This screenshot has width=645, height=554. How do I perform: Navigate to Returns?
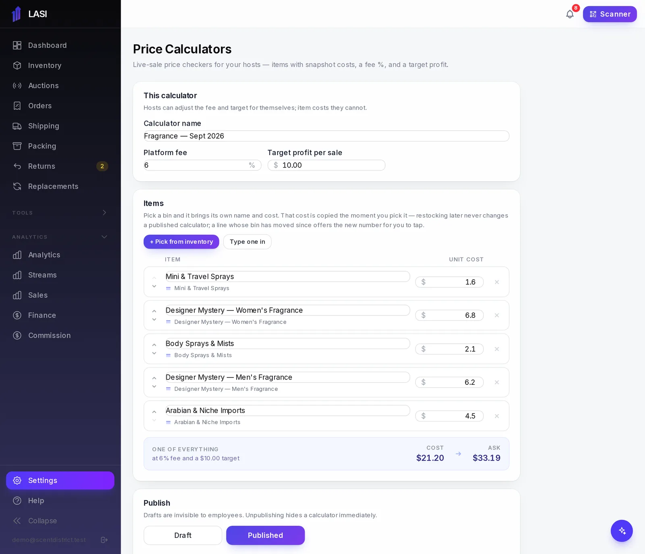tap(60, 166)
